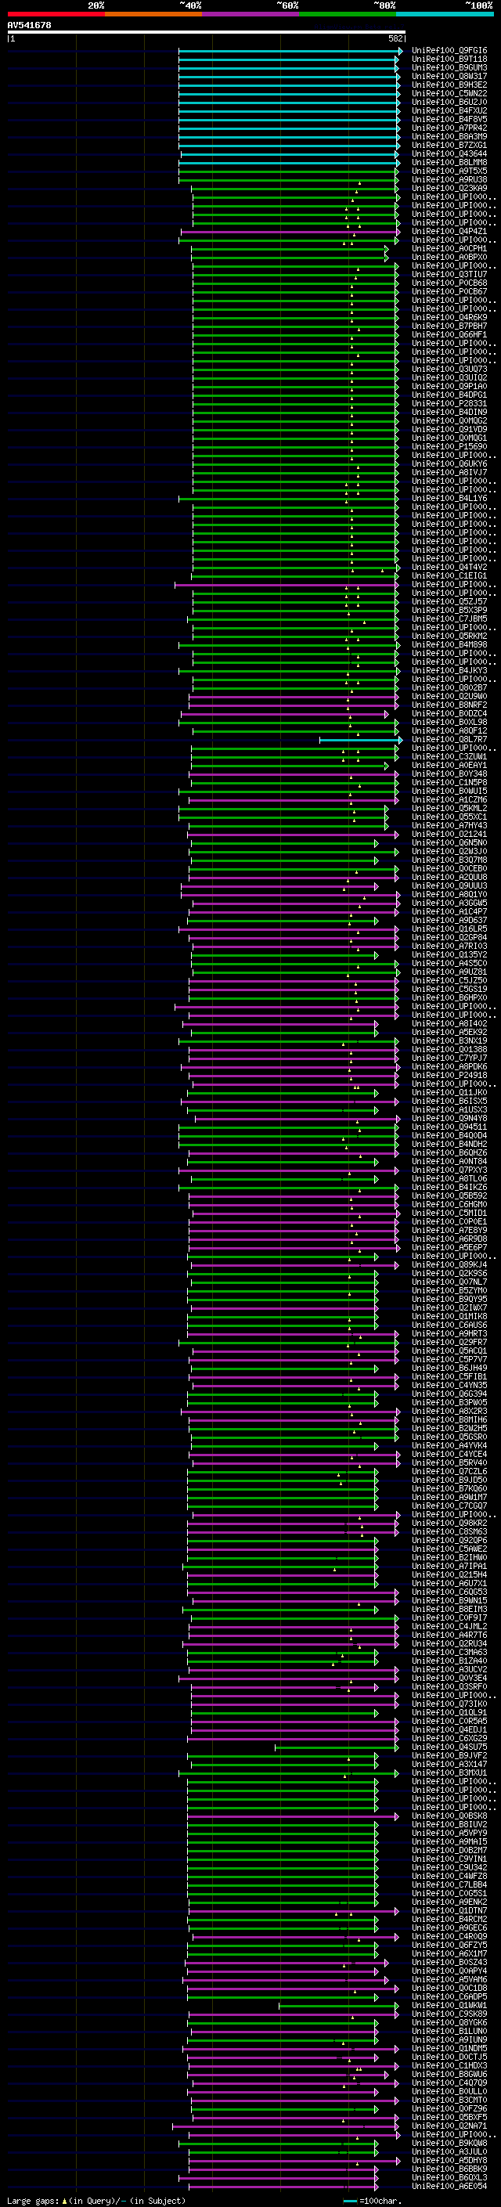Select label UniRef100_B8A3M9
The height and width of the screenshot is (2207, 501).
coord(449,137)
